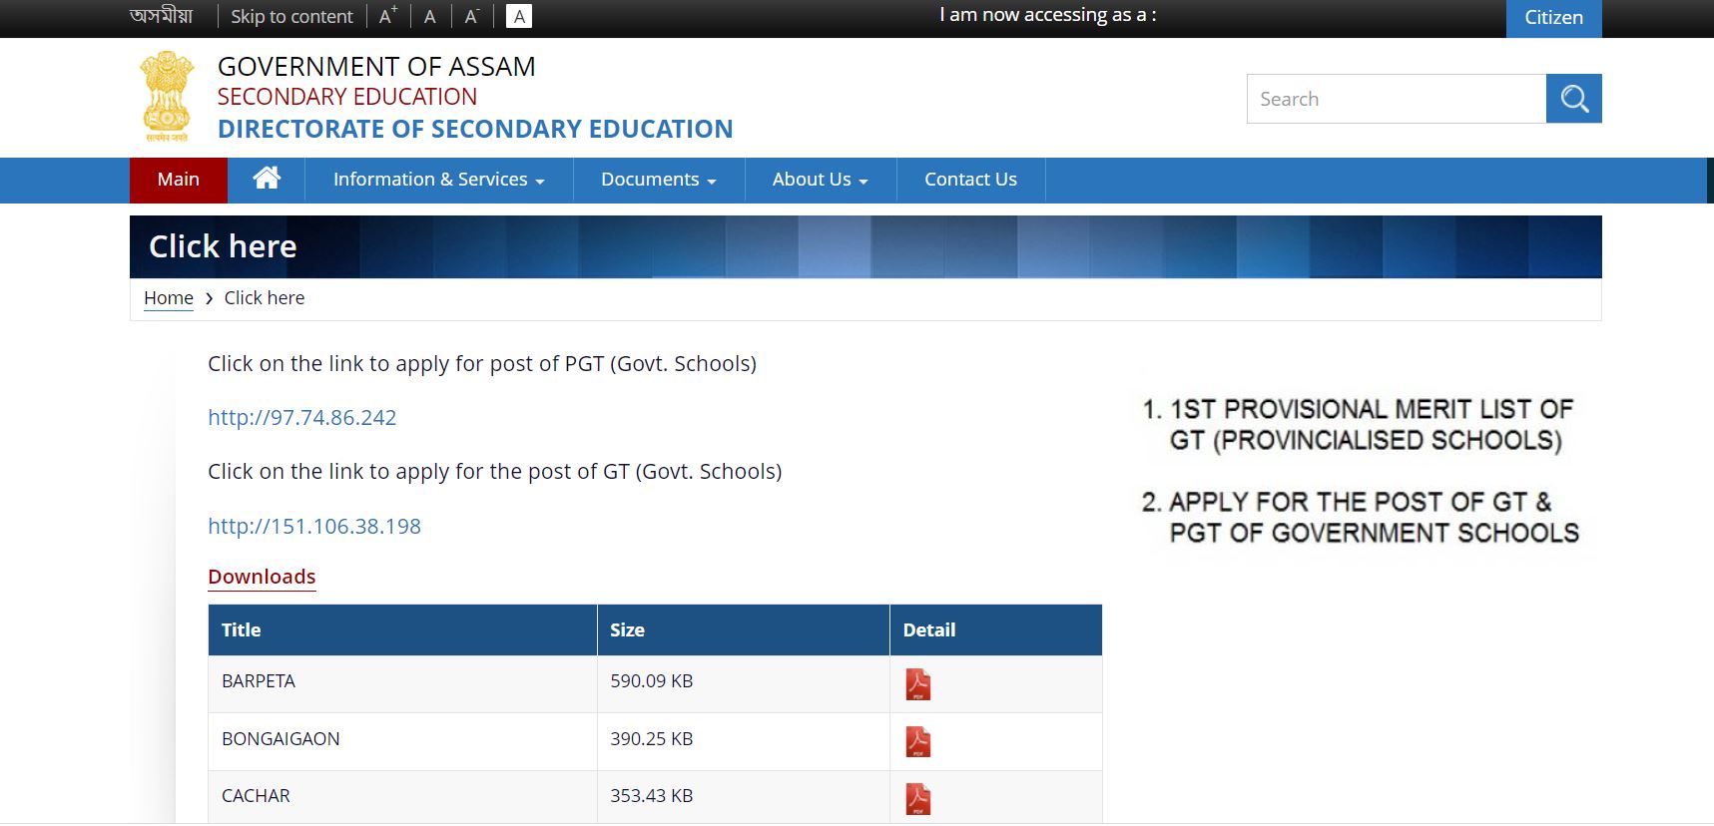Select the BONGAIGAON row title
Viewport: 1714px width, 826px height.
[x=281, y=739]
